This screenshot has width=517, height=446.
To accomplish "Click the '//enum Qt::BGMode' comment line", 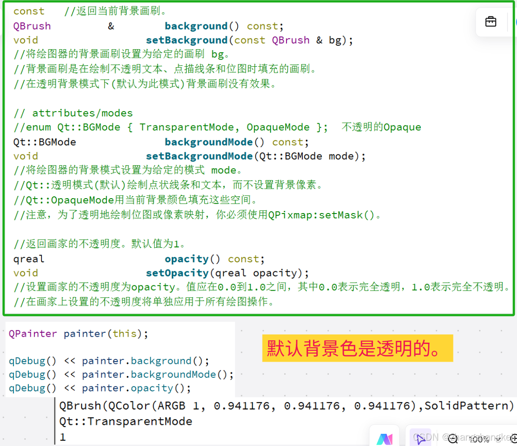I will point(217,127).
